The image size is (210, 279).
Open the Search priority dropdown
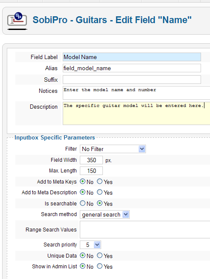tap(97, 245)
